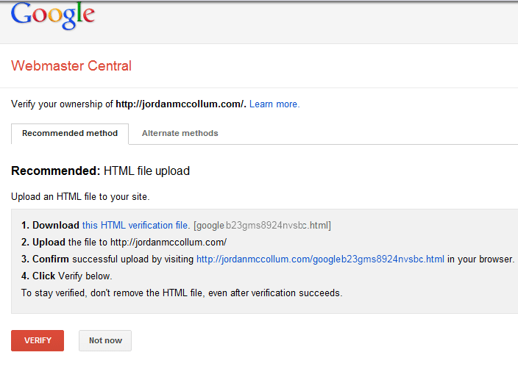This screenshot has width=518, height=380.
Task: Click the step 4 Click Verify below line
Action: [x=67, y=276]
